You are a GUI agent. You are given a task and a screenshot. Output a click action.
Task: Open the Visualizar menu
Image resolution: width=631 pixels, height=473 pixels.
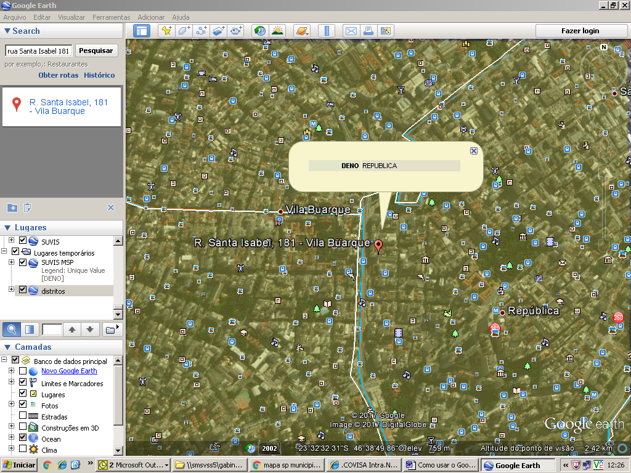(71, 17)
